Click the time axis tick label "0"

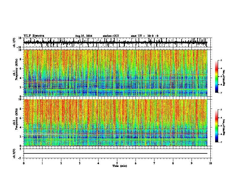(24, 163)
